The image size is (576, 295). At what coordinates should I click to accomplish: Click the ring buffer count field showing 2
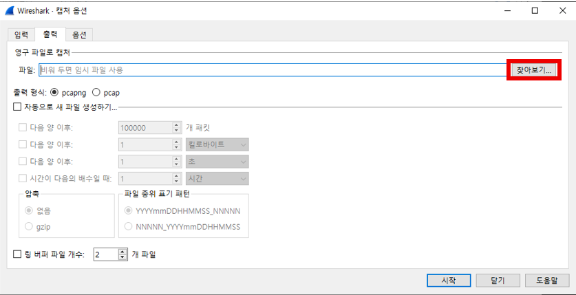coord(105,254)
